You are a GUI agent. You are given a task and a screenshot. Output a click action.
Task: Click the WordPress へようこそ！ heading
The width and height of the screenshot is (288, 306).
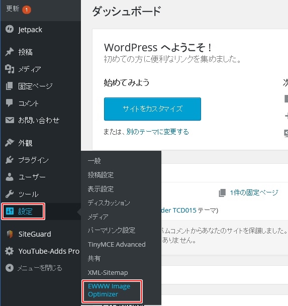click(x=158, y=47)
